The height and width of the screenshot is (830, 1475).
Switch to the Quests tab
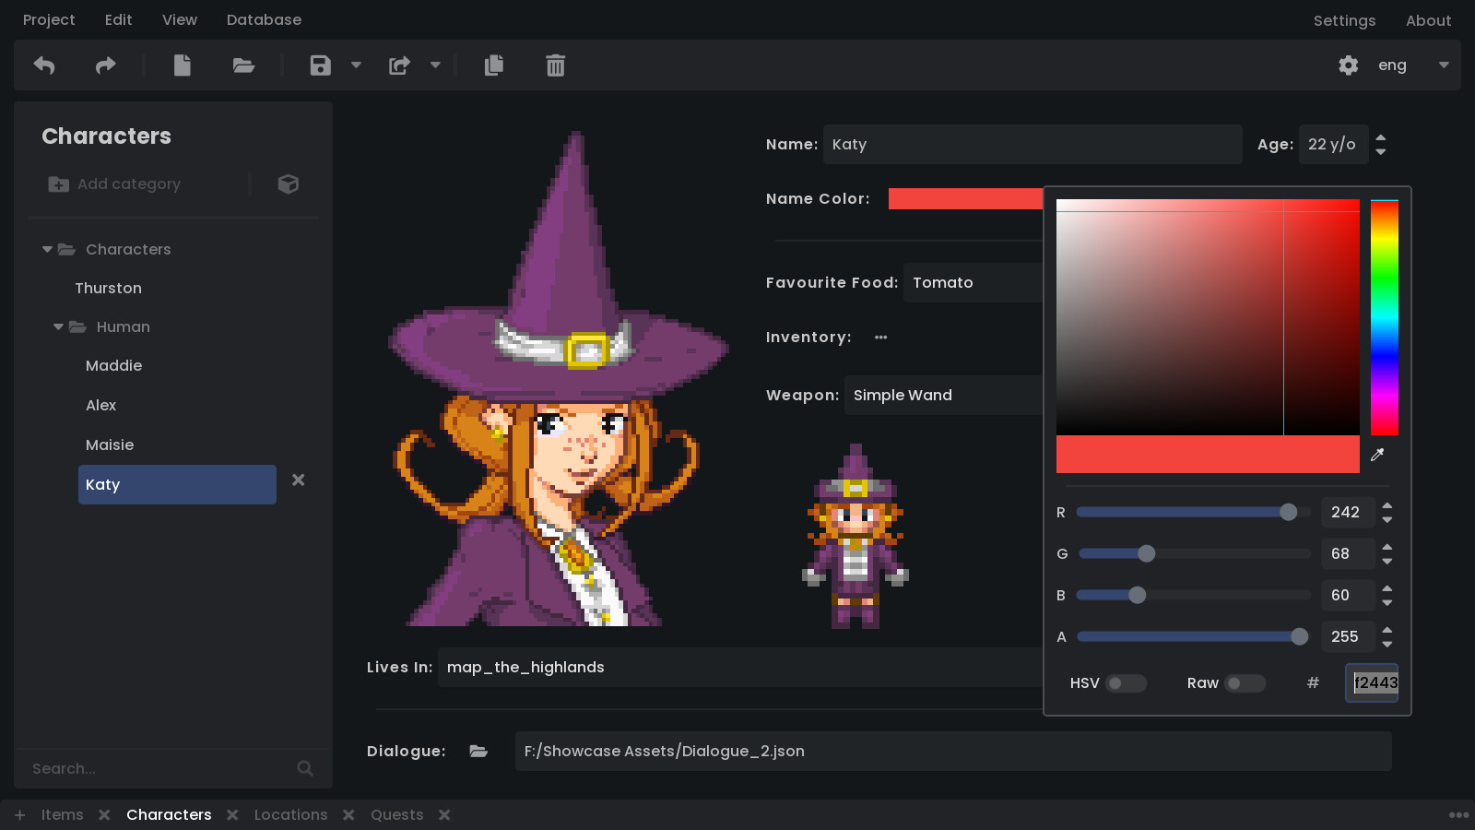[x=396, y=814]
